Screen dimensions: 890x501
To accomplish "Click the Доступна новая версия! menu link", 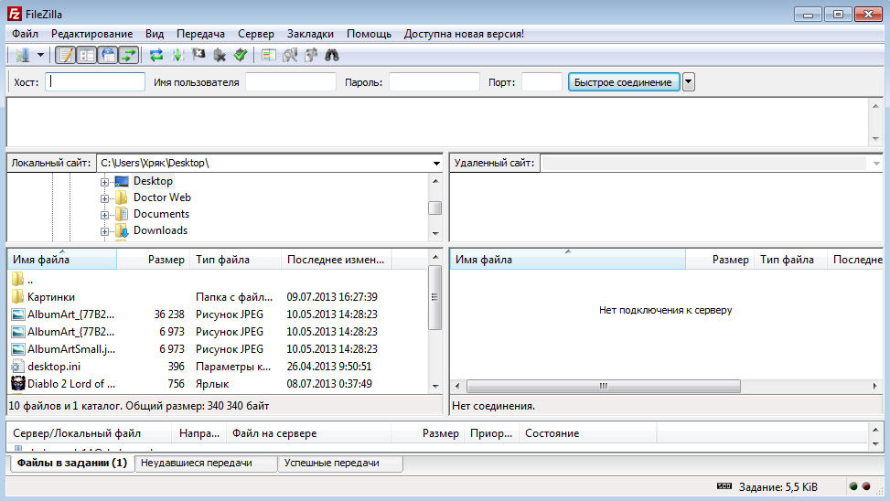I will pos(464,34).
